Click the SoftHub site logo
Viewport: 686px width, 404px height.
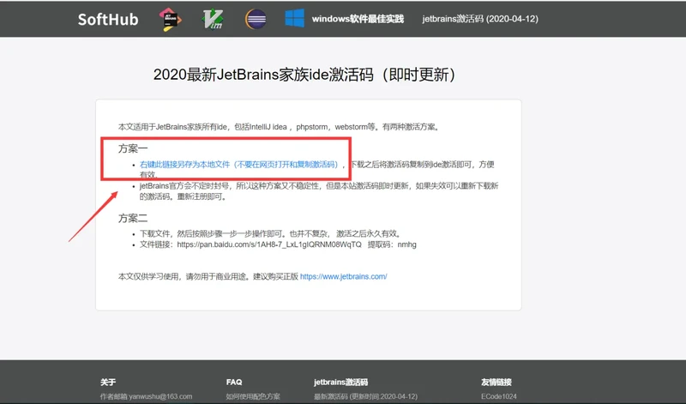coord(109,19)
